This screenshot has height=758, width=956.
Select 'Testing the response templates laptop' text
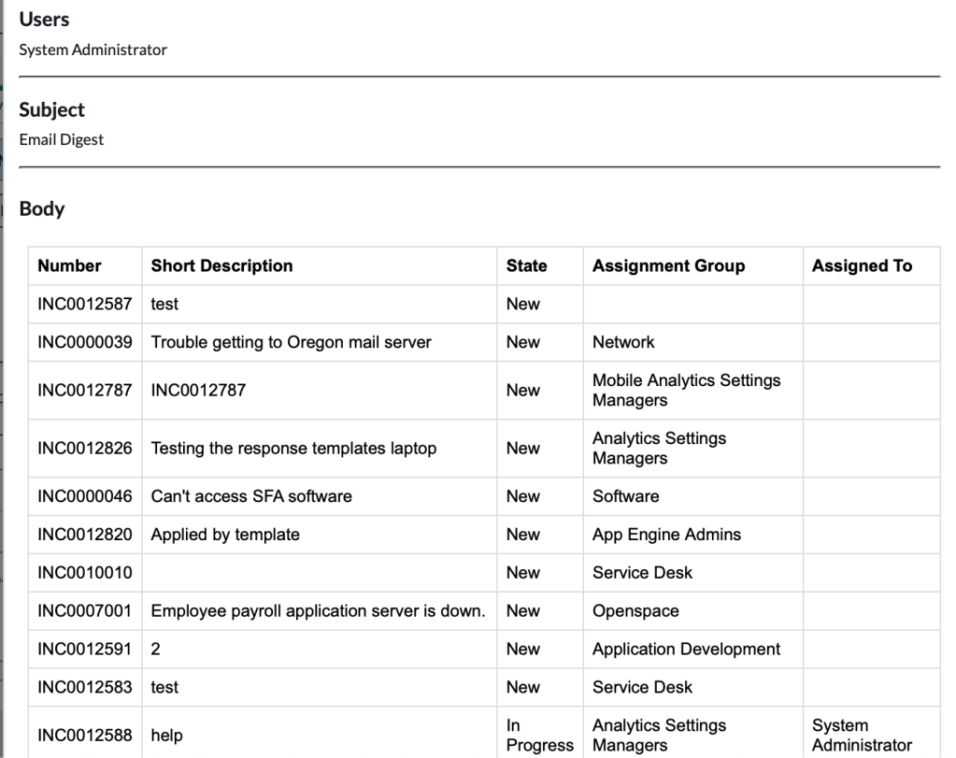pyautogui.click(x=293, y=449)
